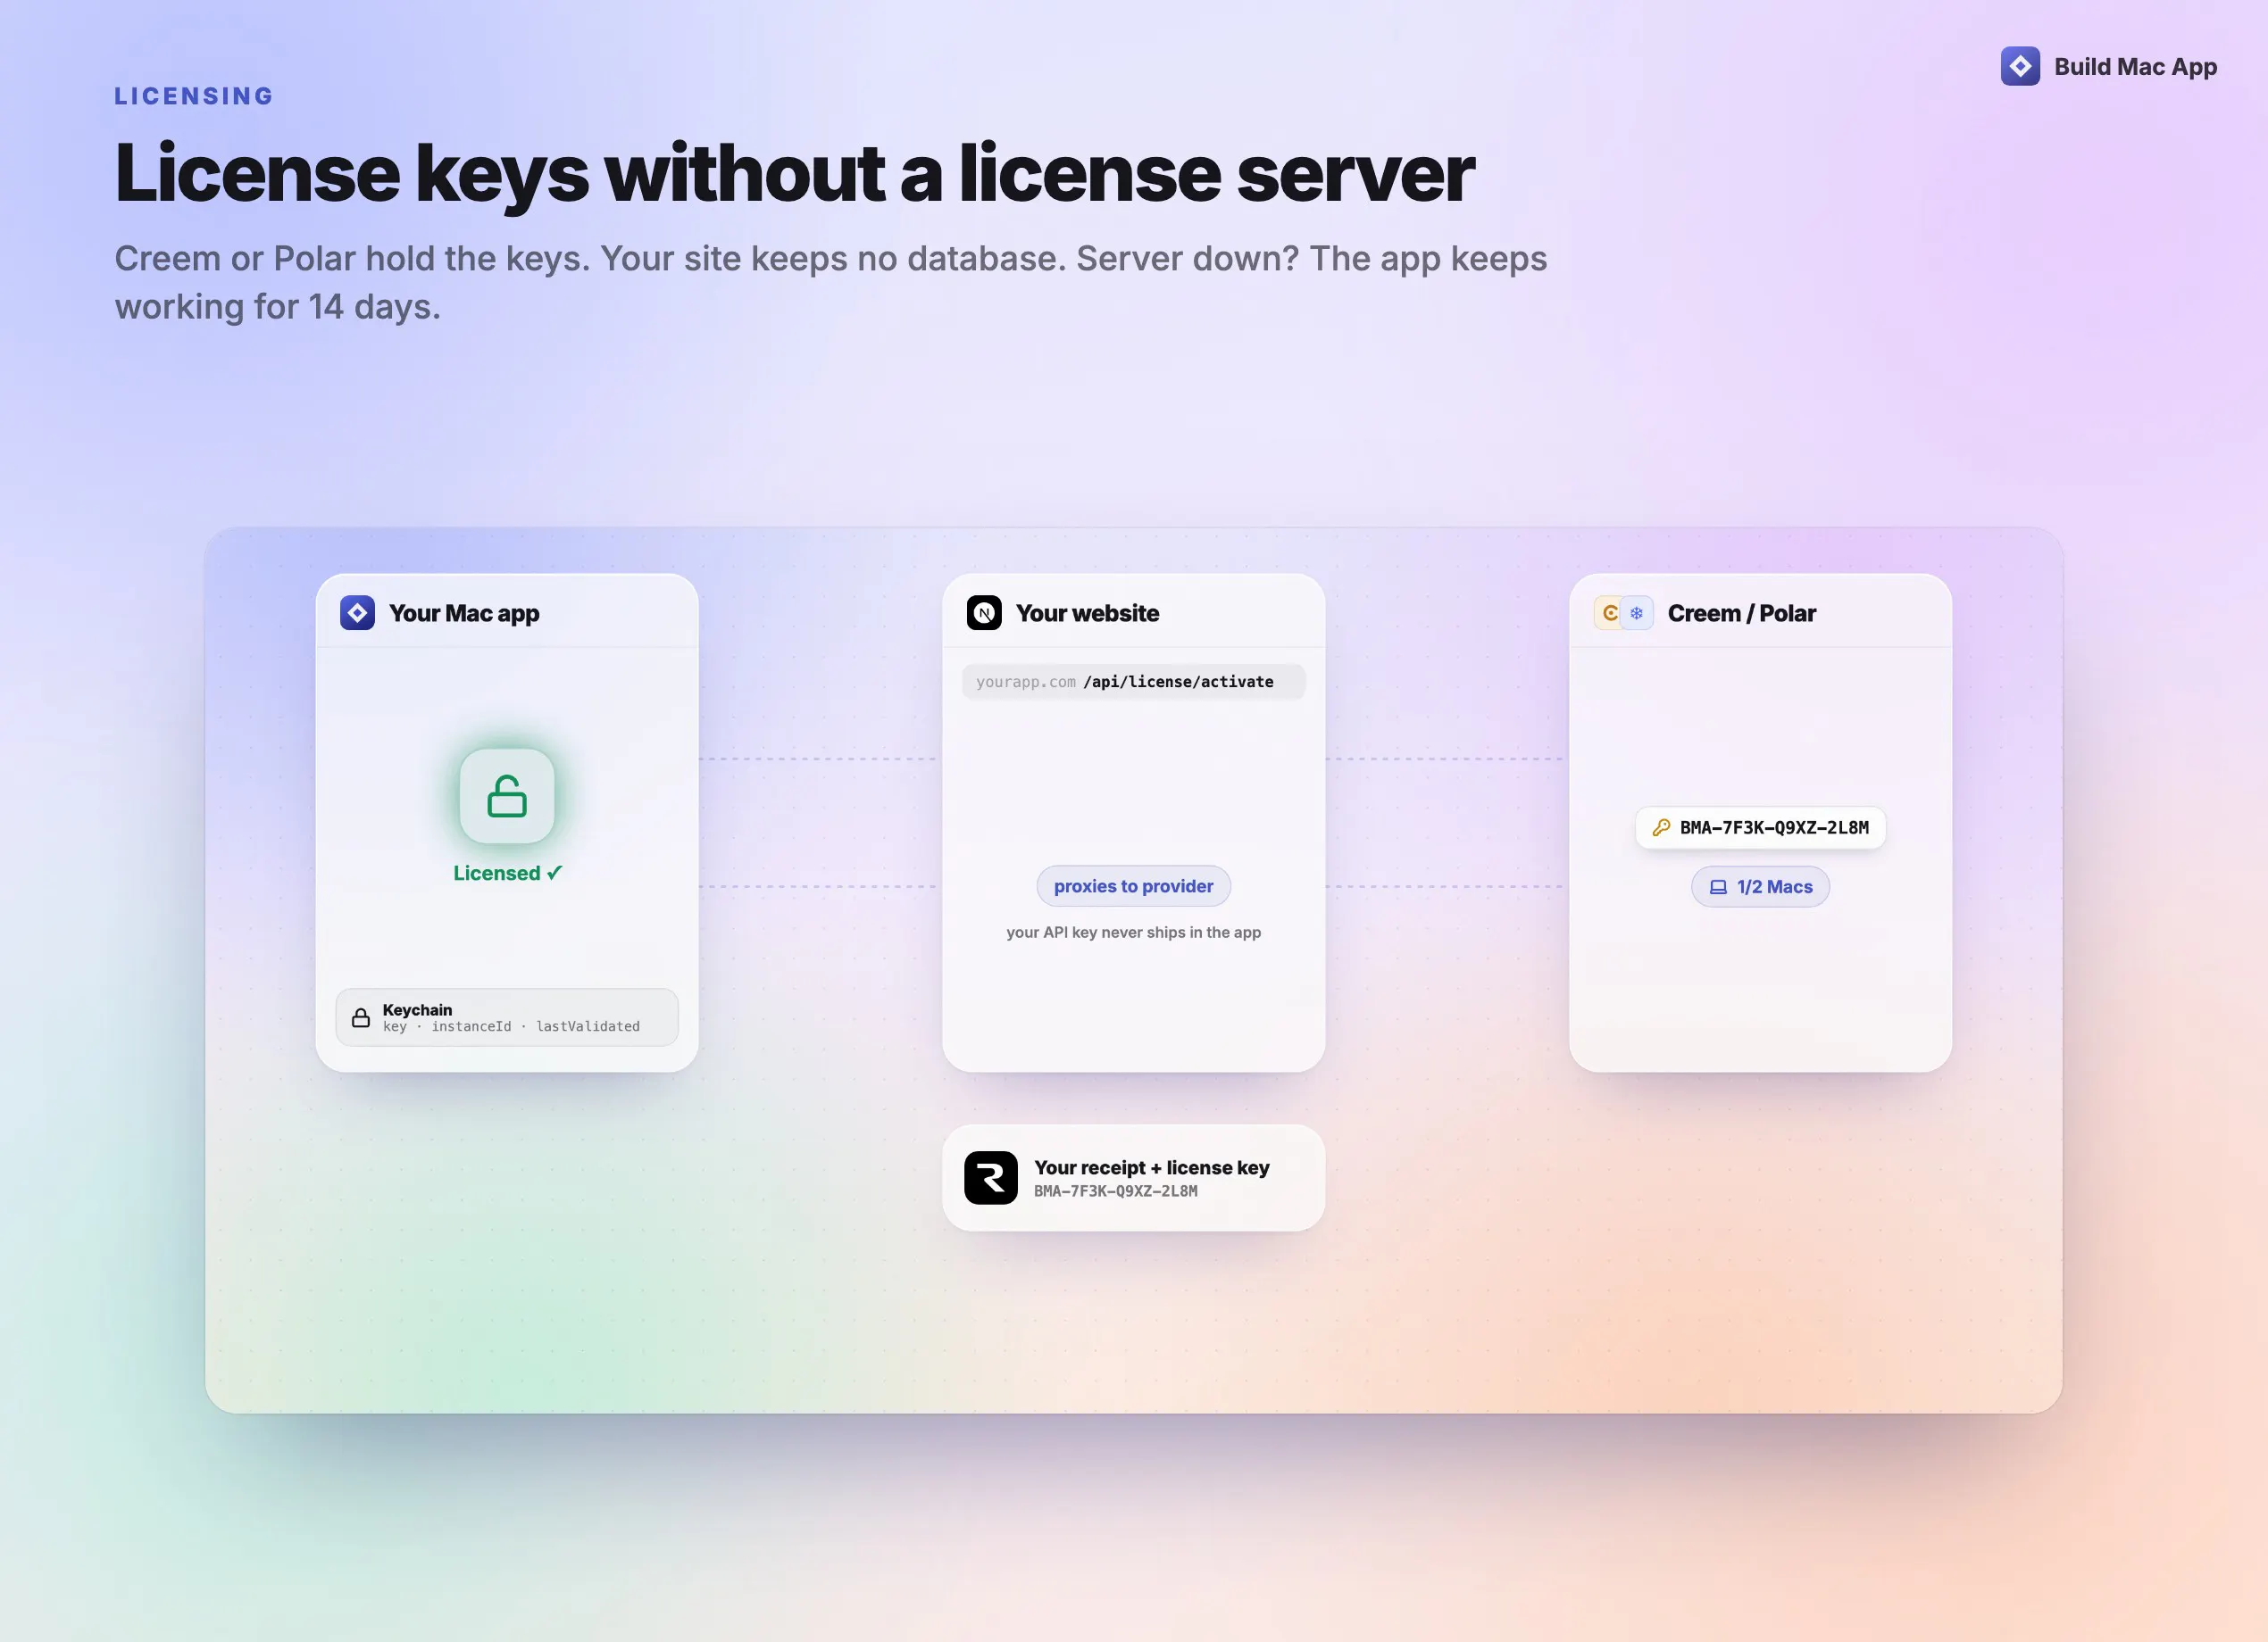
Task: Click the Creem provider icon
Action: 1609,613
